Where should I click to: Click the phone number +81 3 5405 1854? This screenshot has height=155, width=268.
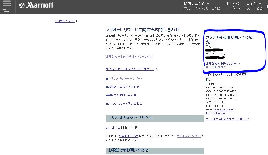click(x=216, y=106)
